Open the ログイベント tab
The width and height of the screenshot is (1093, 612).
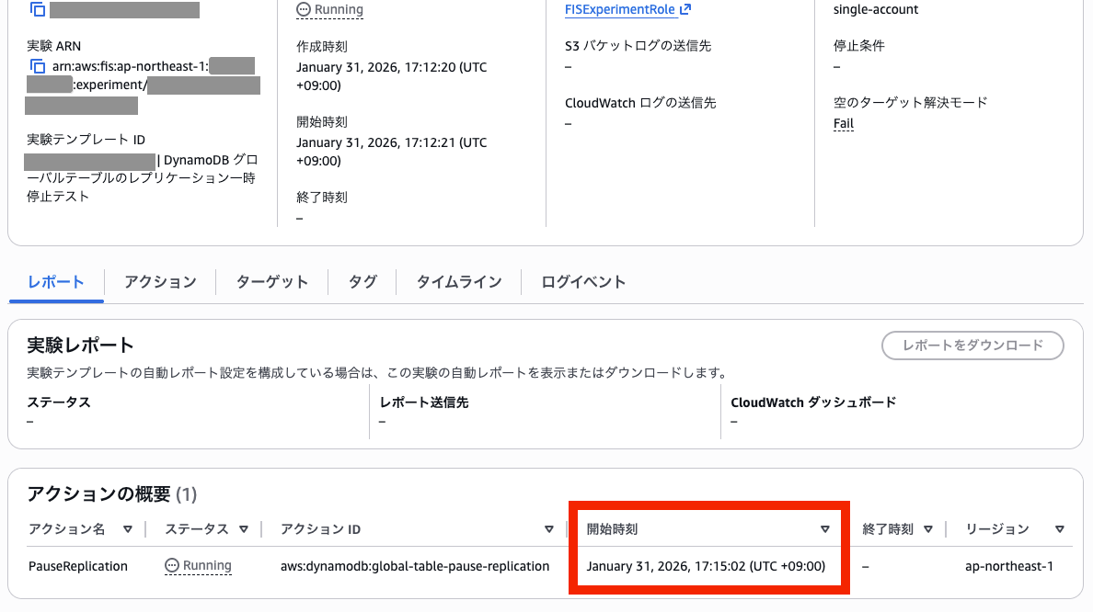point(581,282)
